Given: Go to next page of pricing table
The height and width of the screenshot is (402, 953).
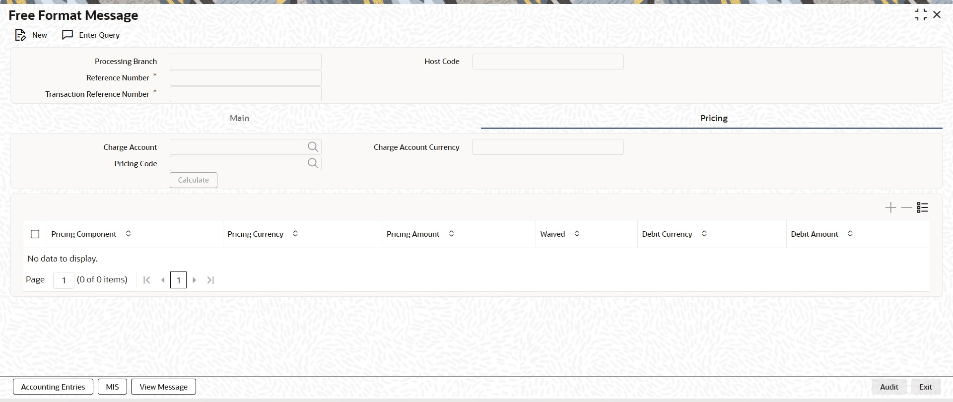Looking at the screenshot, I should click(195, 280).
